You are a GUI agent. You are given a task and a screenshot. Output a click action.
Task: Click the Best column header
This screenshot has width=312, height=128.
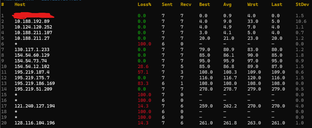[204, 4]
